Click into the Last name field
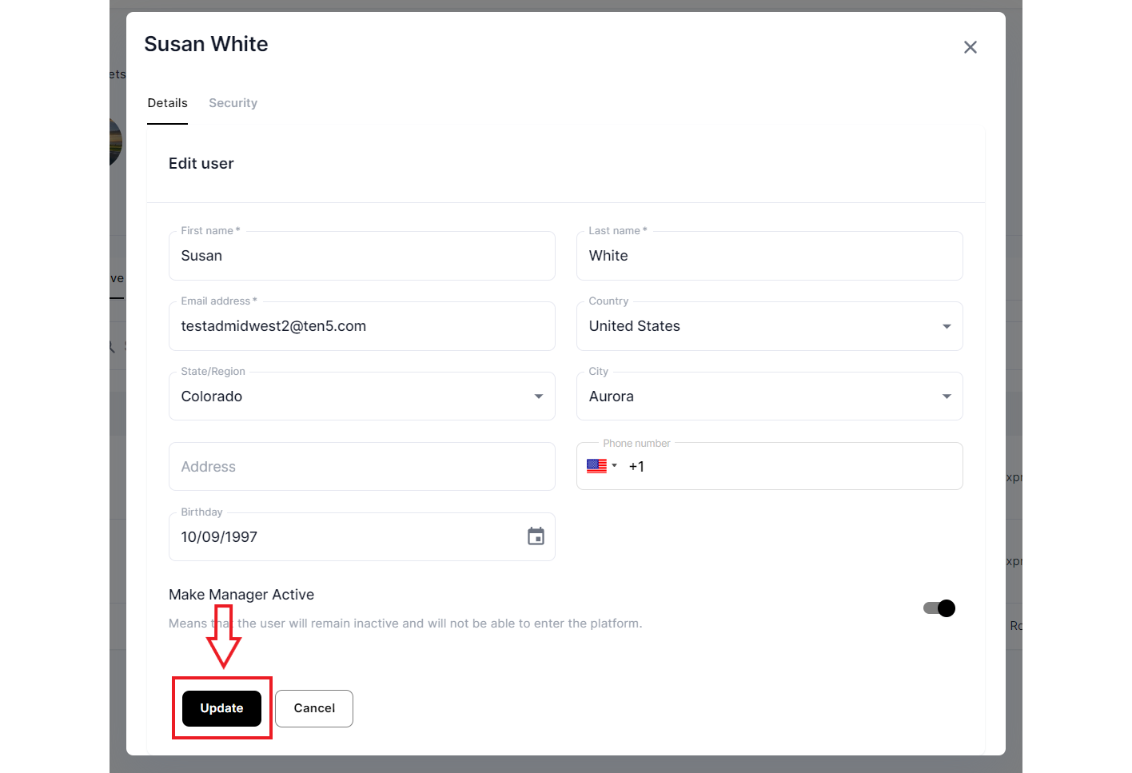Viewport: 1132px width, 773px height. (x=769, y=256)
